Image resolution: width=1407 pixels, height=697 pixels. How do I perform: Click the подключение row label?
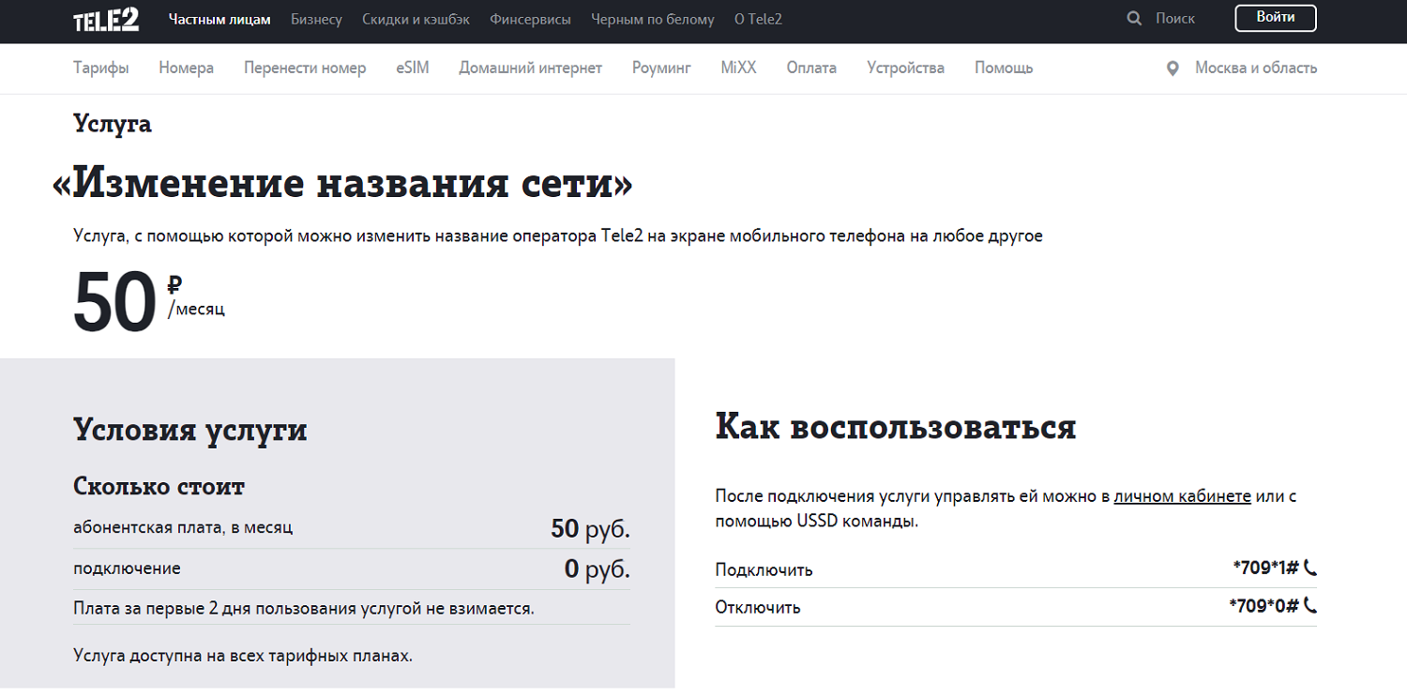[127, 568]
